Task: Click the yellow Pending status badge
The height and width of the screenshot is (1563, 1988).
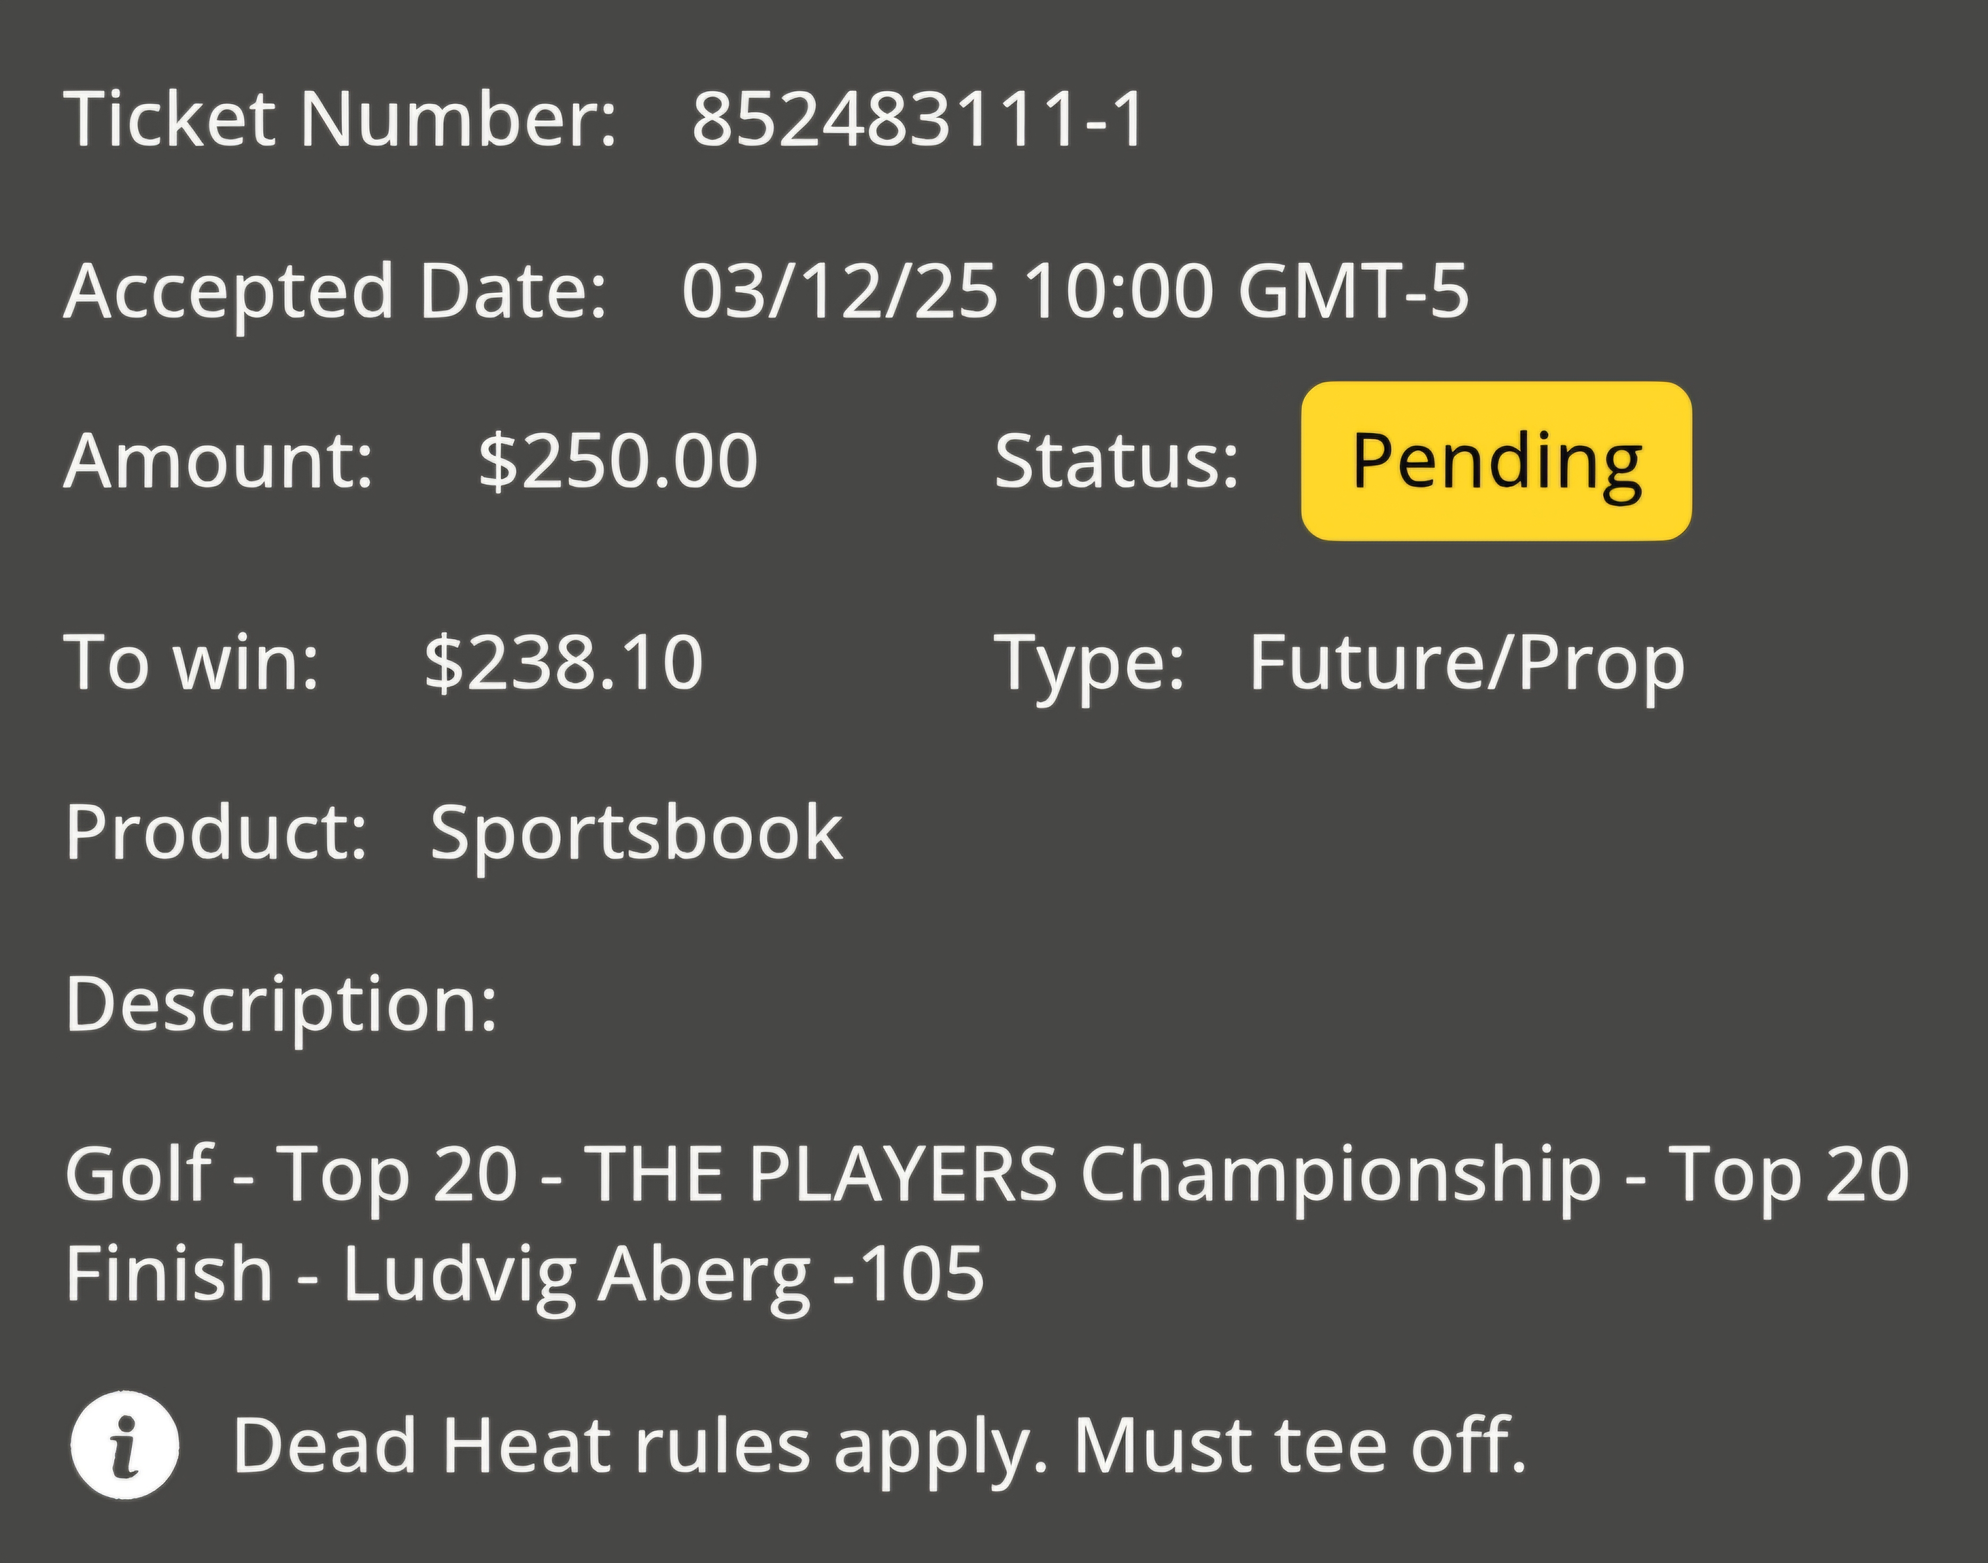Action: point(1496,460)
